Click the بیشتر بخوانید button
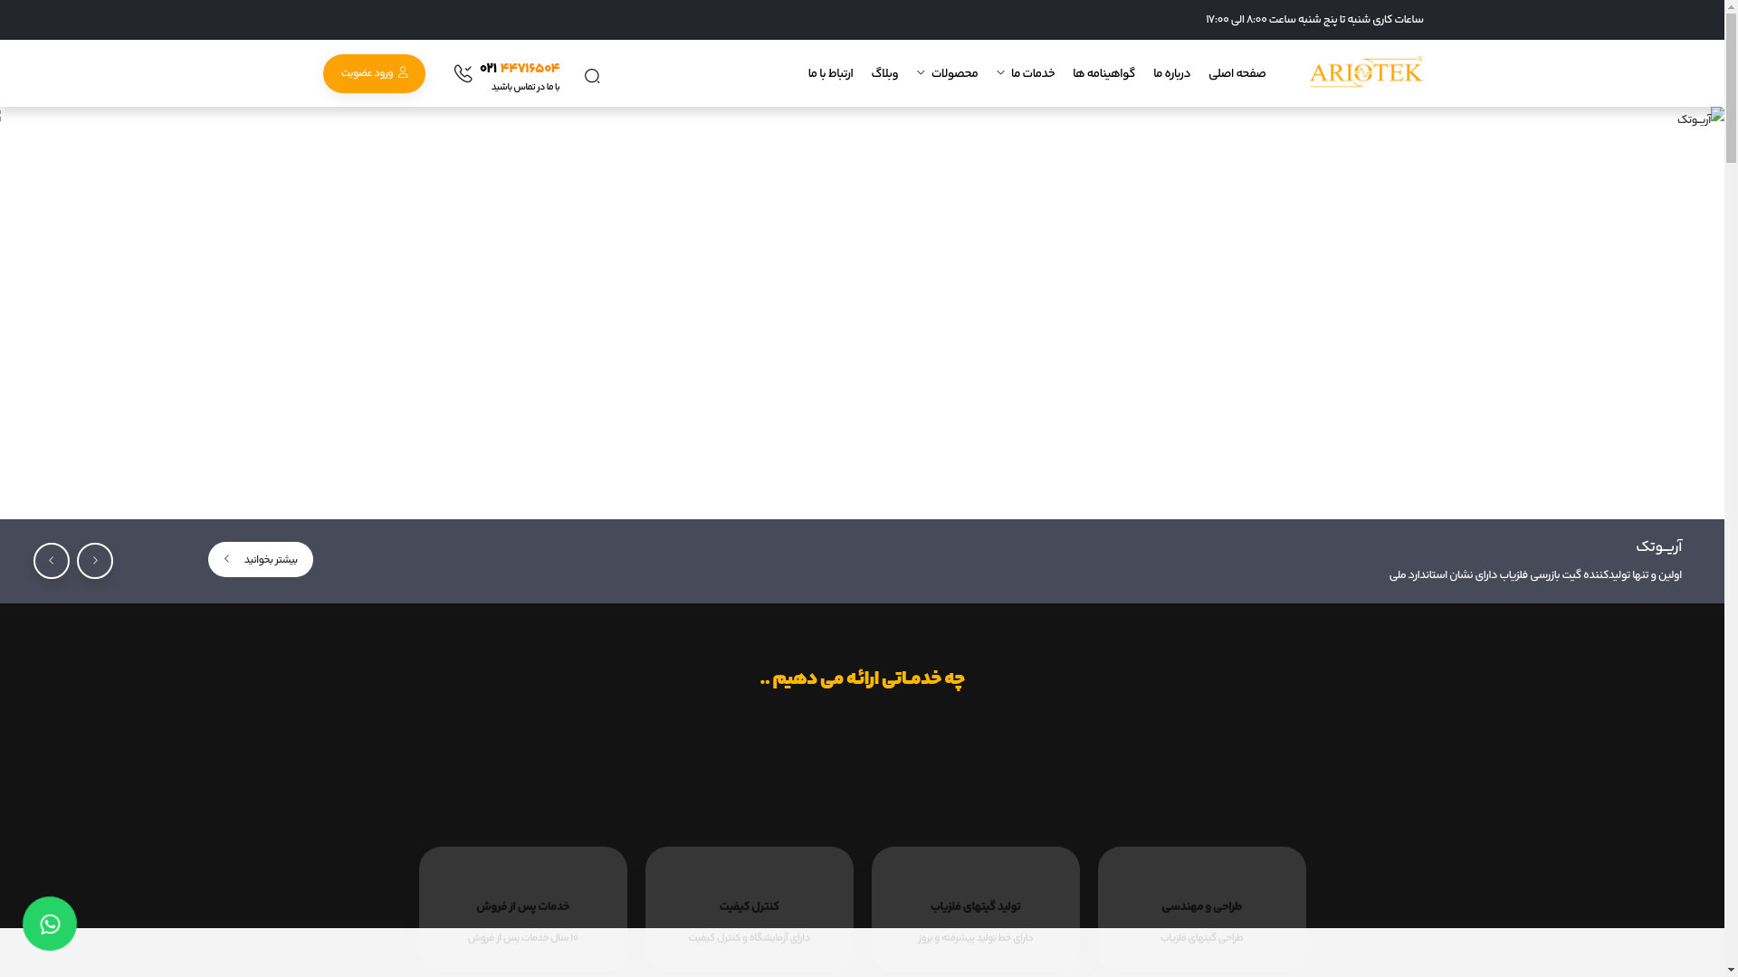1738x977 pixels. coord(261,559)
